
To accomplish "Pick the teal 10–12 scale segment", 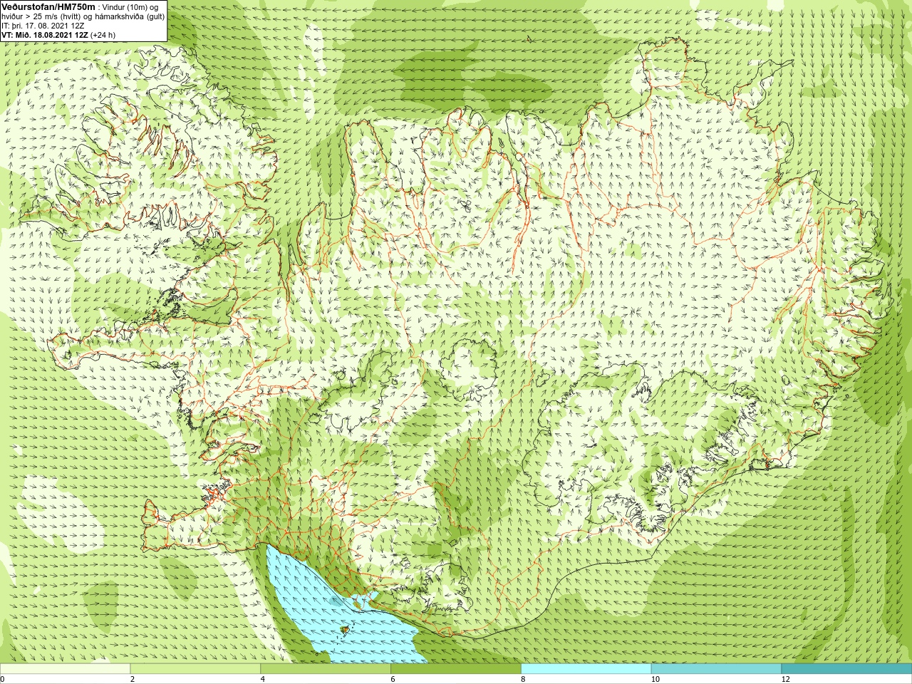I will [x=716, y=669].
